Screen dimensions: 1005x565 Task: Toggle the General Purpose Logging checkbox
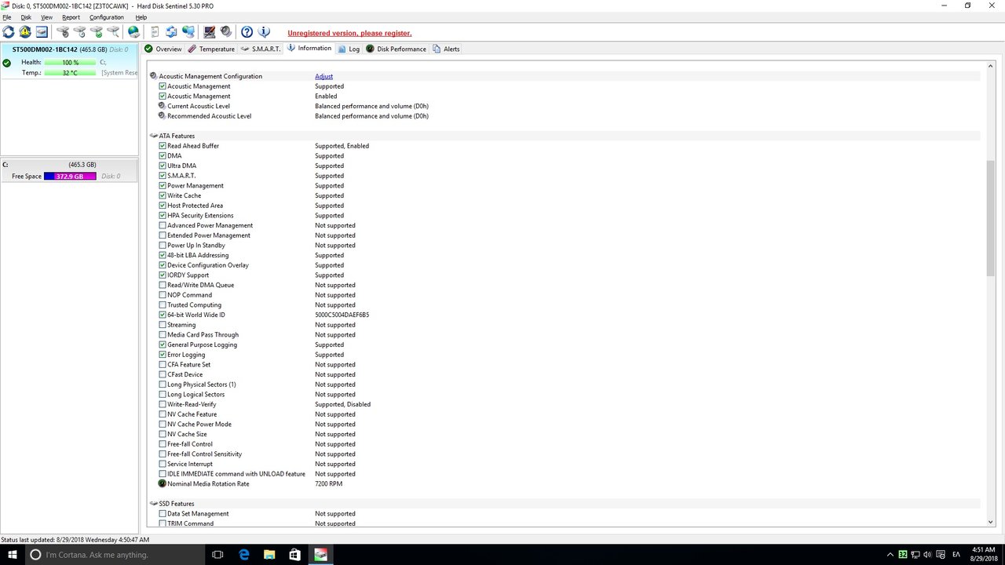point(163,344)
